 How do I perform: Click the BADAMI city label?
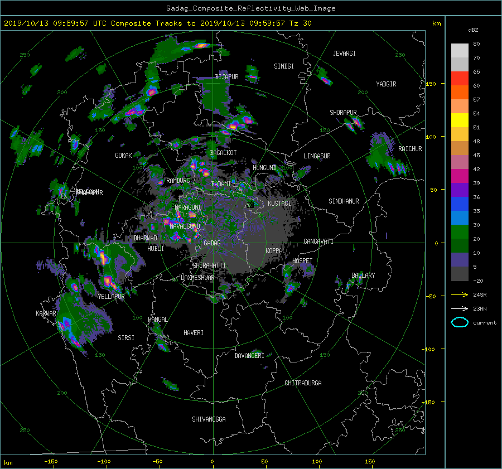tap(221, 184)
